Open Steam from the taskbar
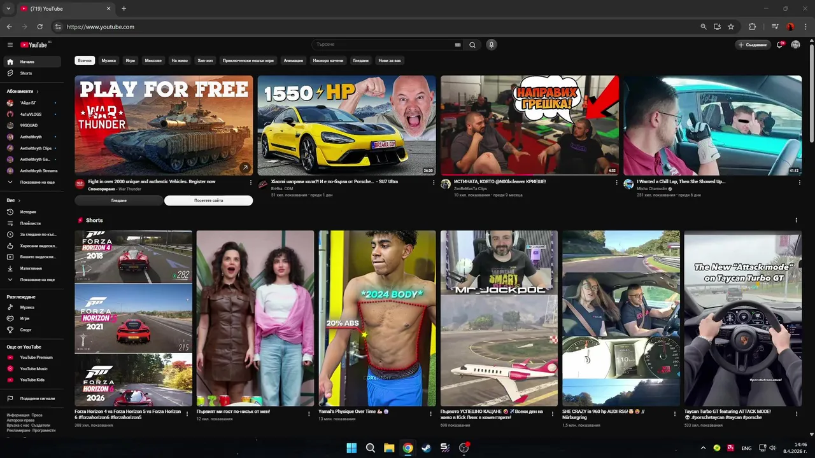The width and height of the screenshot is (815, 458). click(427, 448)
